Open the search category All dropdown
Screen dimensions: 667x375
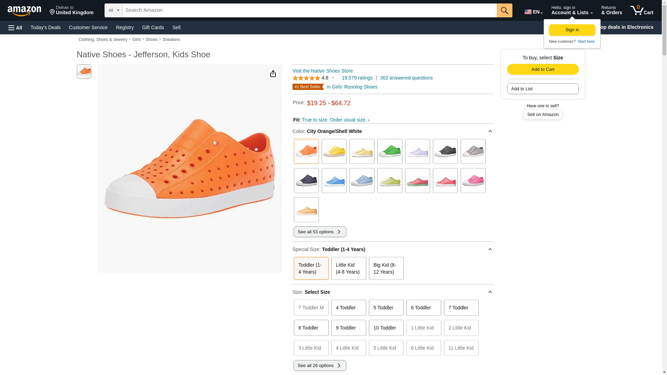click(x=113, y=10)
